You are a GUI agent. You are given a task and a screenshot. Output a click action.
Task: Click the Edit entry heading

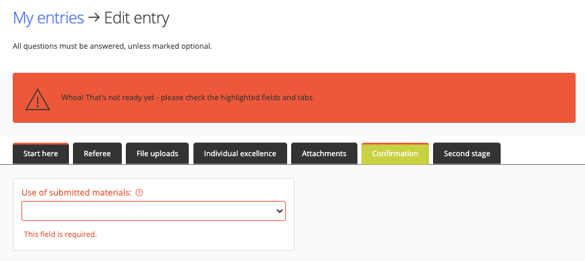coord(137,18)
